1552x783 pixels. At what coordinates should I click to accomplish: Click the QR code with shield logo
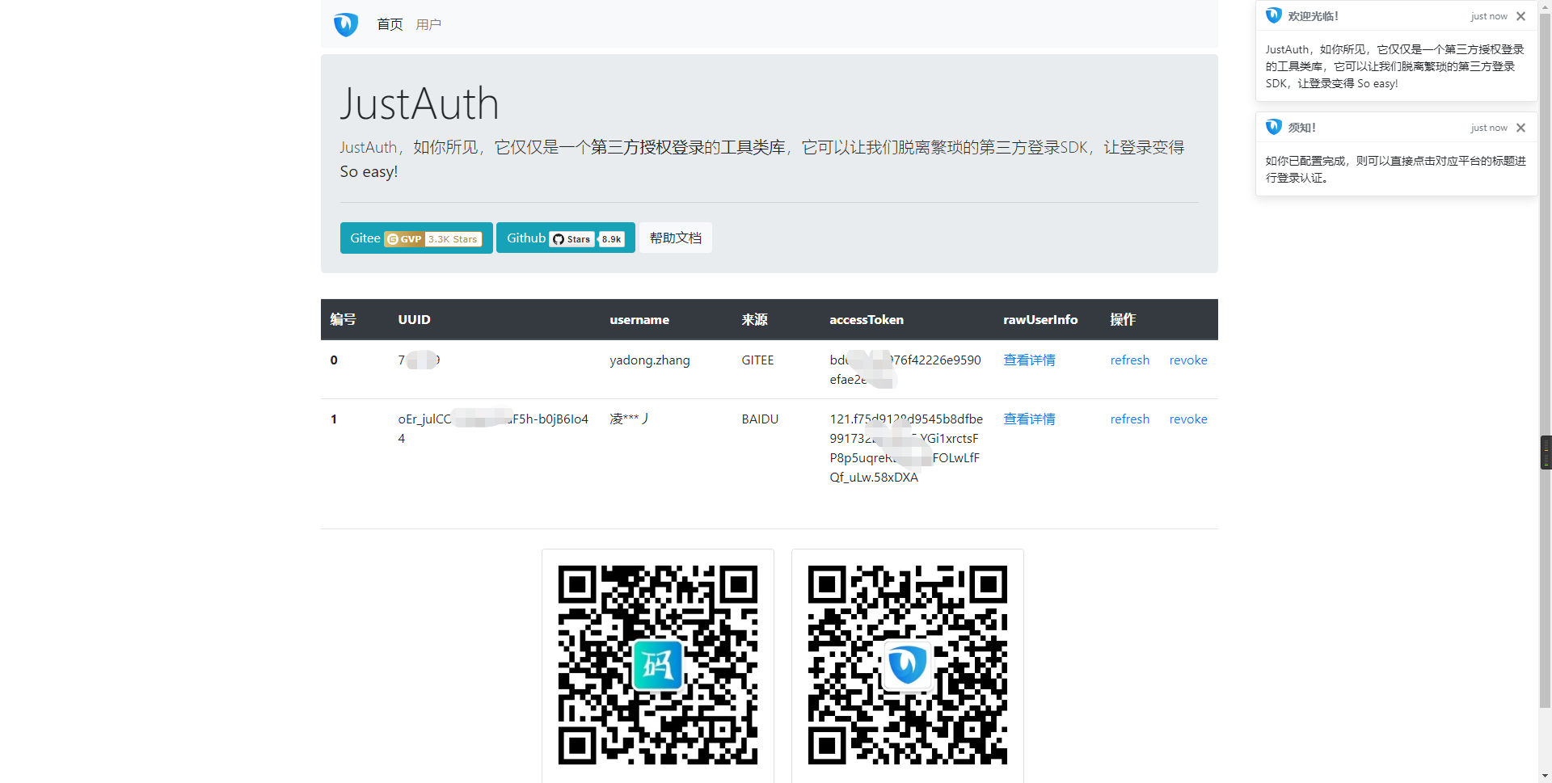[x=908, y=665]
